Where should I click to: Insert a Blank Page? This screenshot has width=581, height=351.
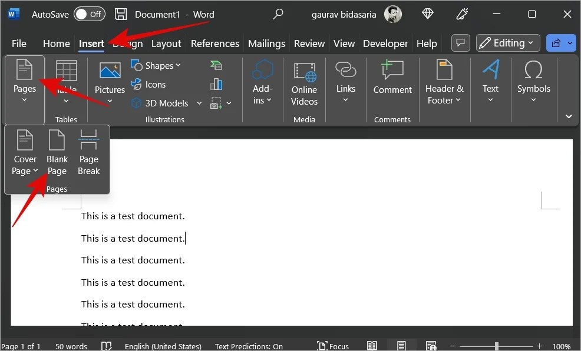tap(57, 152)
